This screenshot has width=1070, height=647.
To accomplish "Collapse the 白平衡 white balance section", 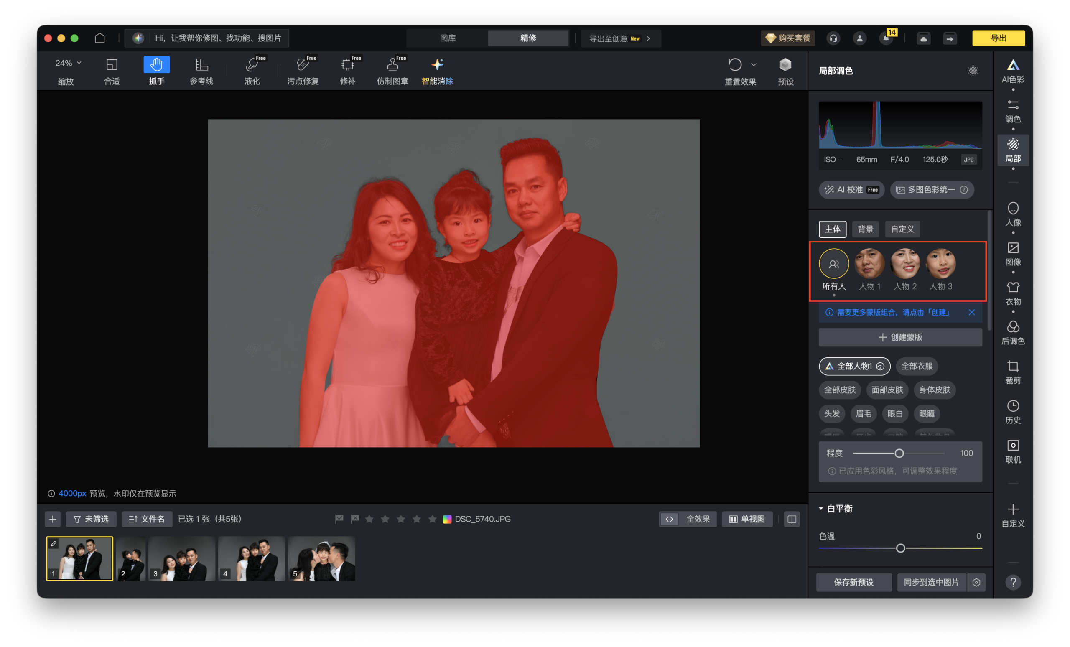I will coord(821,508).
